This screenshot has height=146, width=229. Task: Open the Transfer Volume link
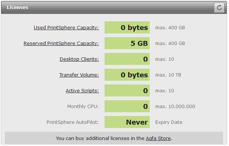coord(79,75)
